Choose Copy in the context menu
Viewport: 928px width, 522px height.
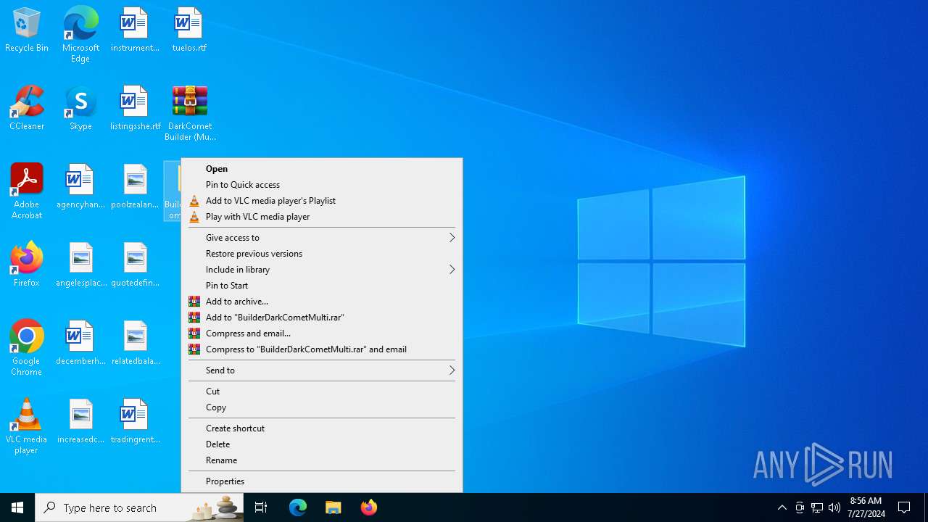click(x=321, y=407)
